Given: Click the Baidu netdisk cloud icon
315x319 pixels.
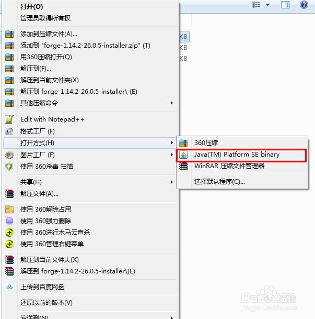Looking at the screenshot, I should point(9,287).
